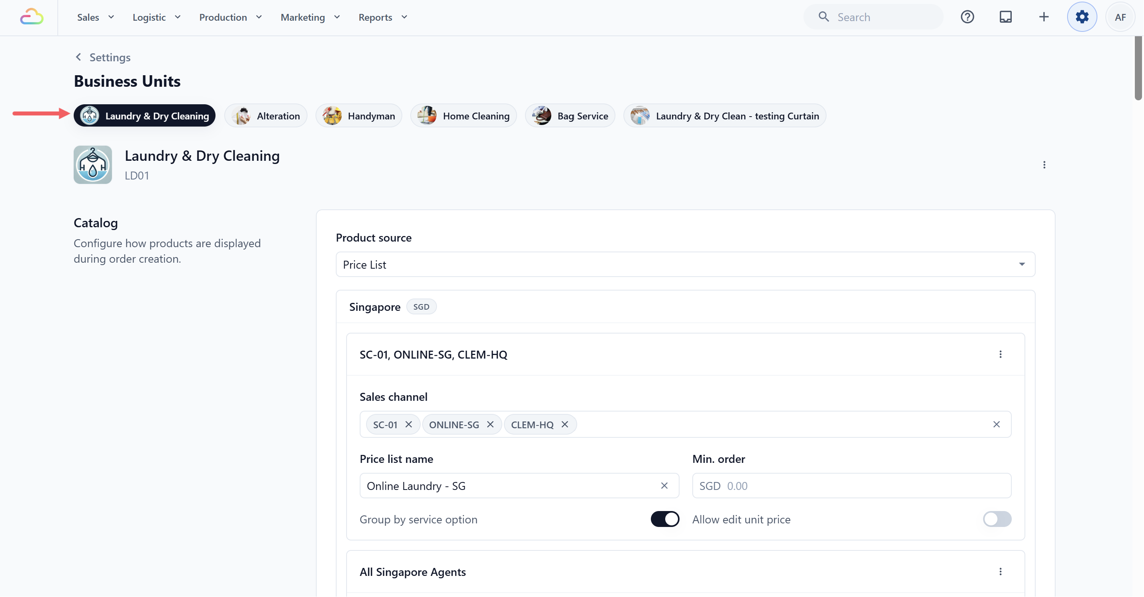Click the LD01 unit code text
The width and height of the screenshot is (1144, 597).
tap(137, 176)
